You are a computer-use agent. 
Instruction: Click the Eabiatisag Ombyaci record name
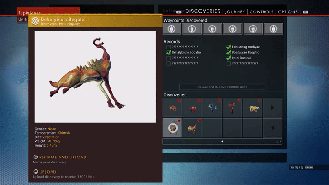tap(246, 47)
